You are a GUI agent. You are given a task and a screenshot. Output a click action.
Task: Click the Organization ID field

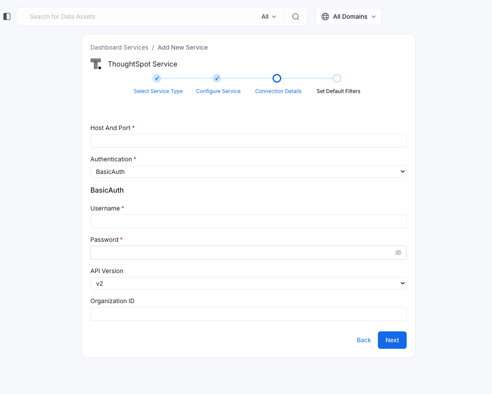[x=248, y=314]
